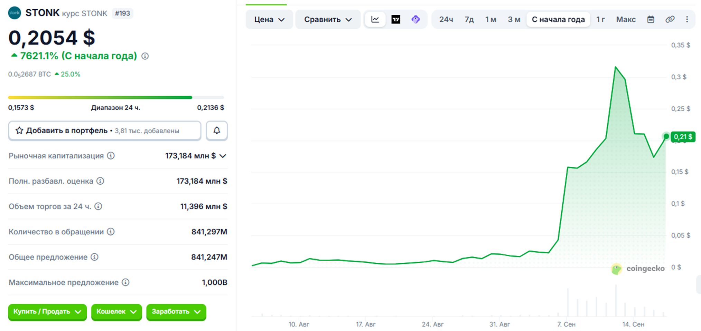Click the STONK coin logo icon

pyautogui.click(x=15, y=13)
